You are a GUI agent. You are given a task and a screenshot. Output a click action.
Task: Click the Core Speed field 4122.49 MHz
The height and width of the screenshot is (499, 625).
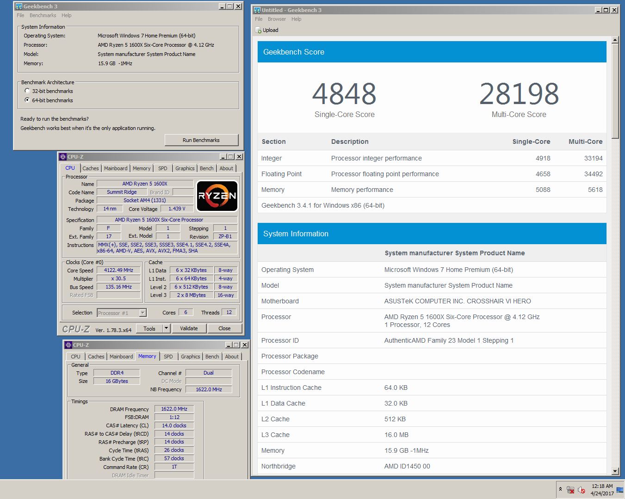[x=118, y=270]
